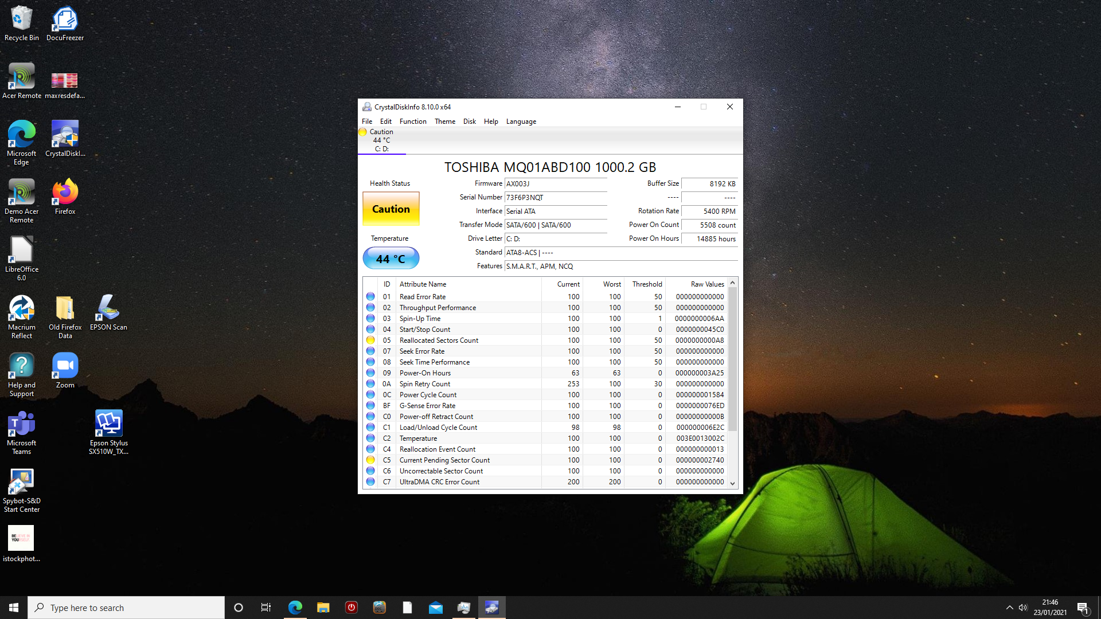Viewport: 1101px width, 619px height.
Task: Select LibreOffice 6.0 desktop icon
Action: click(22, 258)
